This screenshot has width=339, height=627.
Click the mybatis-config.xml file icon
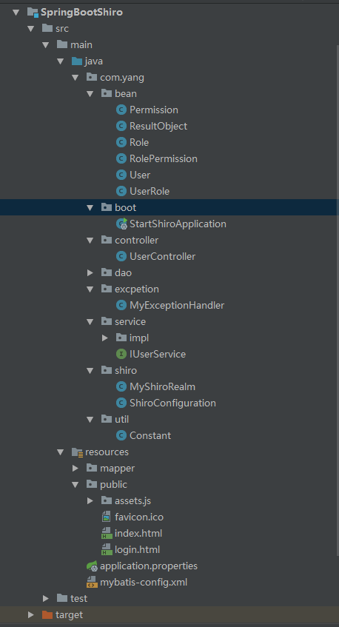pos(92,582)
